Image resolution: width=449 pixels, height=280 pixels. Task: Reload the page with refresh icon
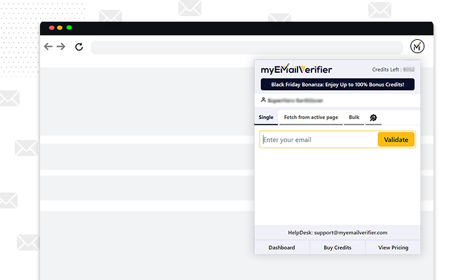[79, 47]
